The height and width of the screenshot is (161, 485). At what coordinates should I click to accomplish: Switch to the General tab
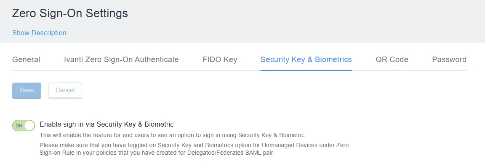click(x=26, y=60)
